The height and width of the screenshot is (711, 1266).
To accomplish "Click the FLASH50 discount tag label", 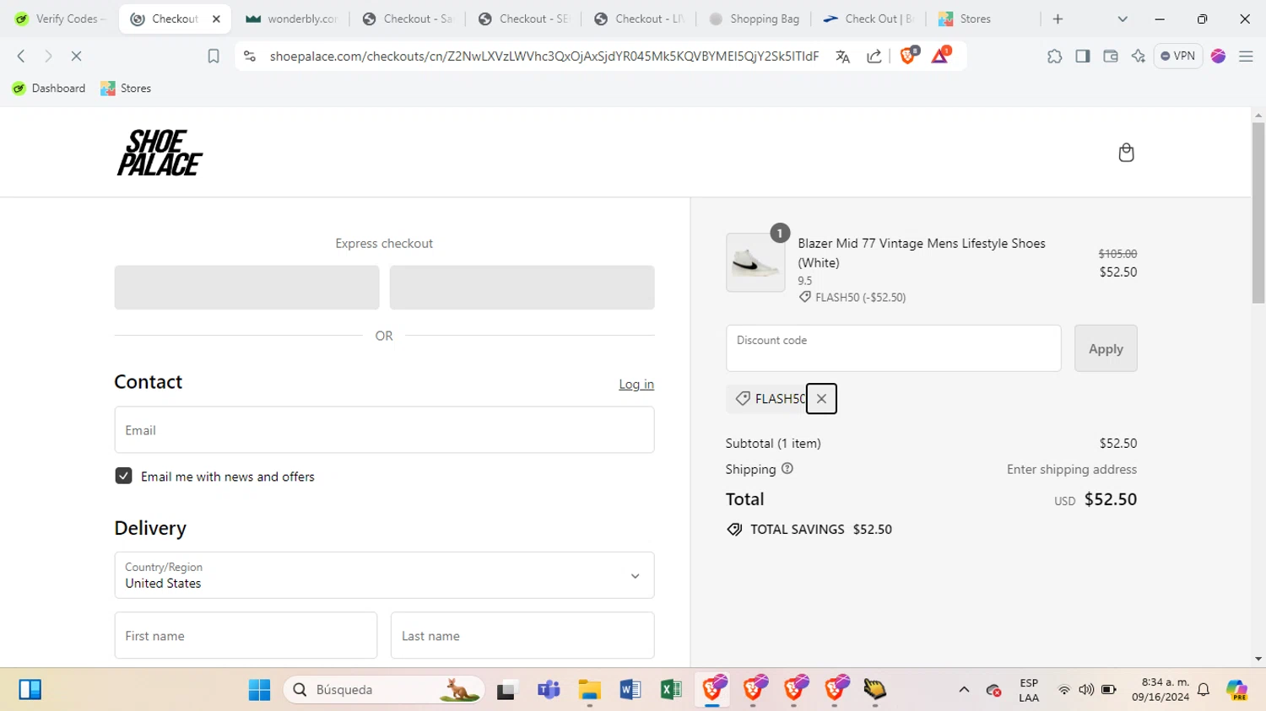I will pyautogui.click(x=780, y=399).
